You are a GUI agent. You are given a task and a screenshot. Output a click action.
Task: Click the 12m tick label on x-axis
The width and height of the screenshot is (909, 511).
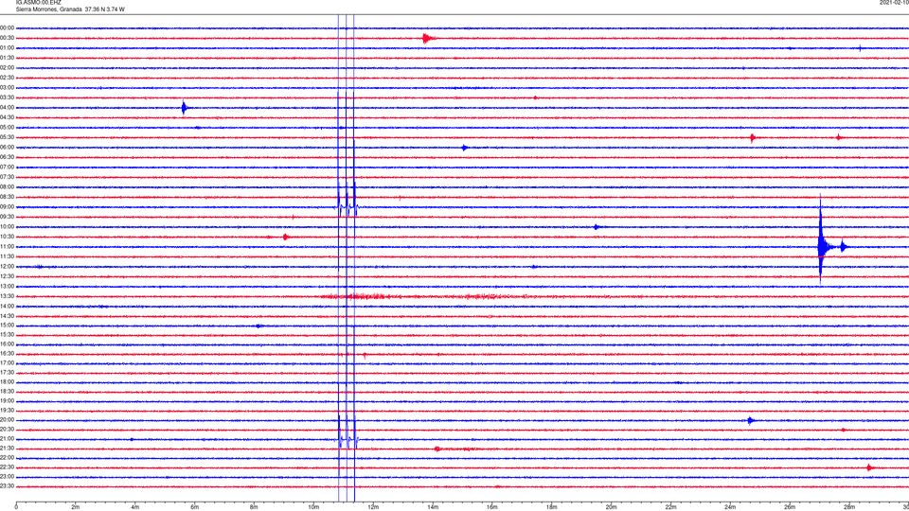click(x=373, y=507)
